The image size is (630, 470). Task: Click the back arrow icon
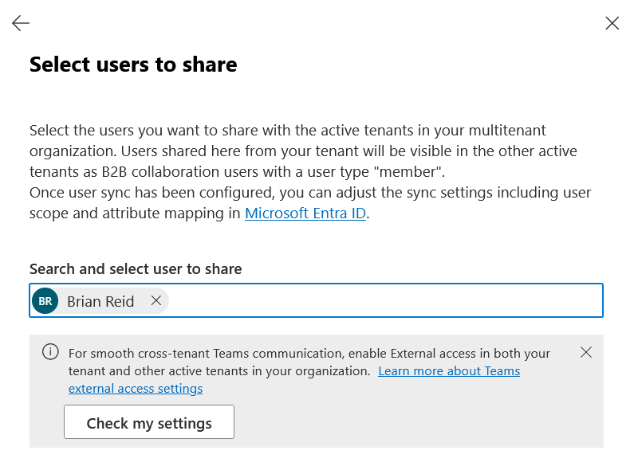click(21, 24)
